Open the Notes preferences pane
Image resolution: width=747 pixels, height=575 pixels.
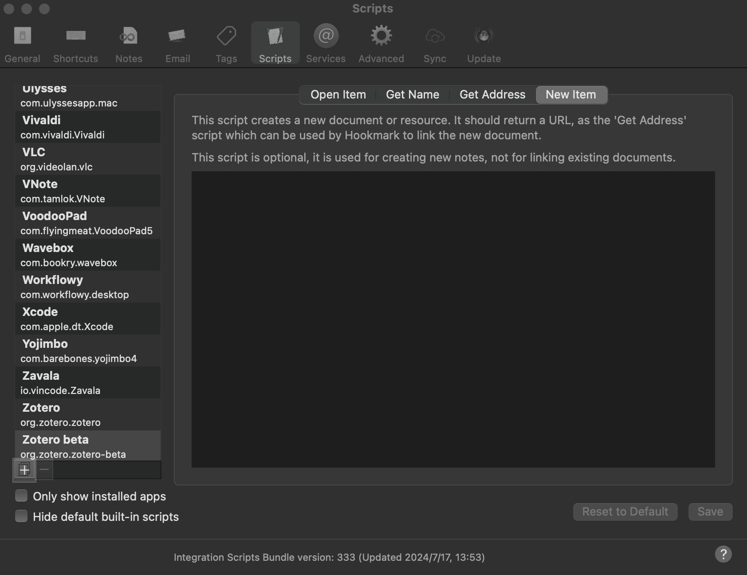click(129, 44)
